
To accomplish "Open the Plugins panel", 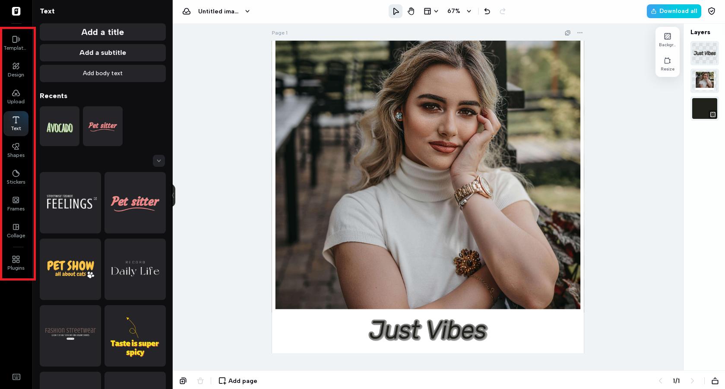I will pyautogui.click(x=16, y=262).
